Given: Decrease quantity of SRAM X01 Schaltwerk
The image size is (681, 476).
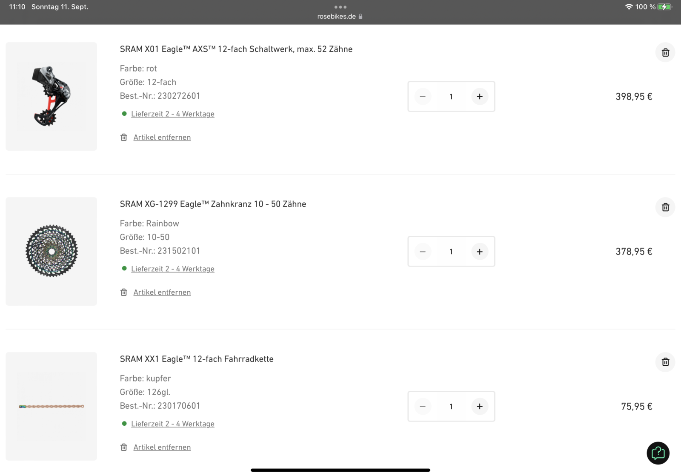Looking at the screenshot, I should (x=423, y=97).
